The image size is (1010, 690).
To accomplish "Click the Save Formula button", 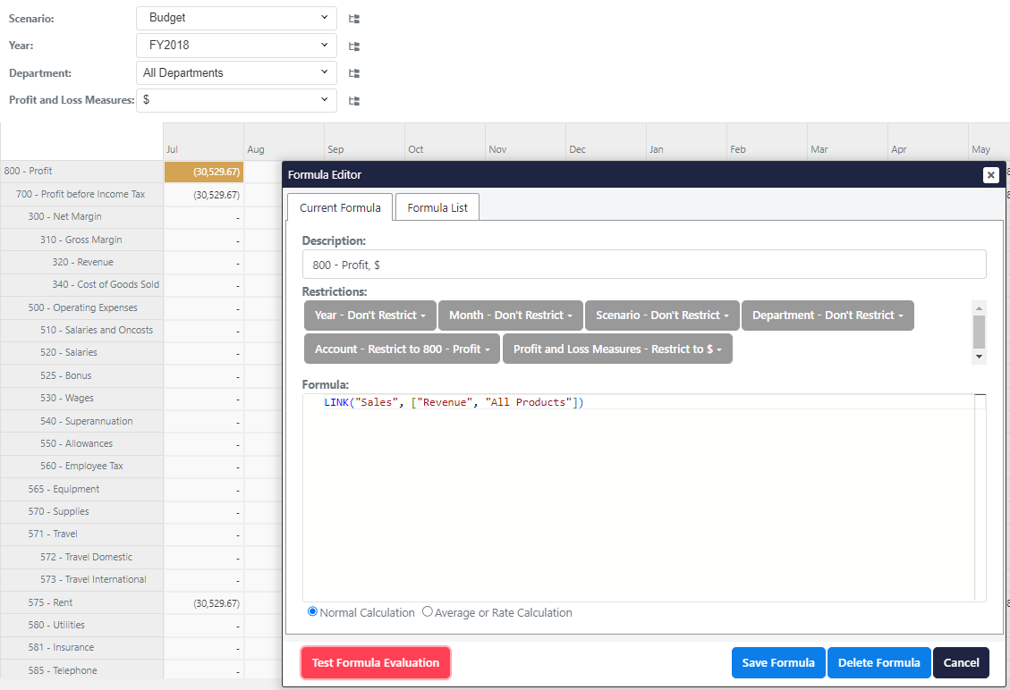I will click(x=778, y=663).
